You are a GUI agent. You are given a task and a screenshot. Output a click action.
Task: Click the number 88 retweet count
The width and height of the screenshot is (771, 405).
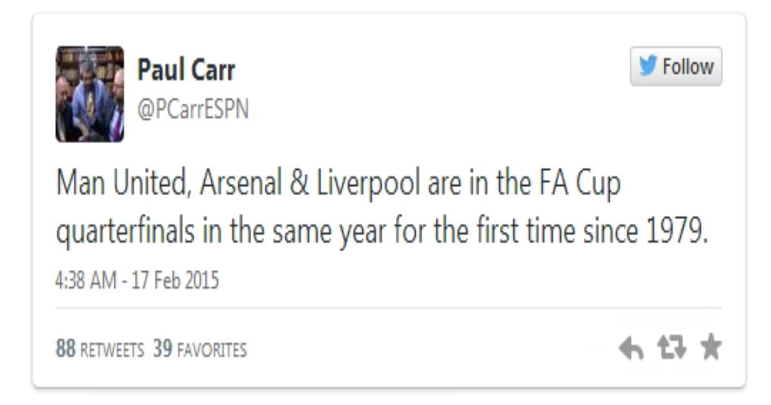pos(65,350)
